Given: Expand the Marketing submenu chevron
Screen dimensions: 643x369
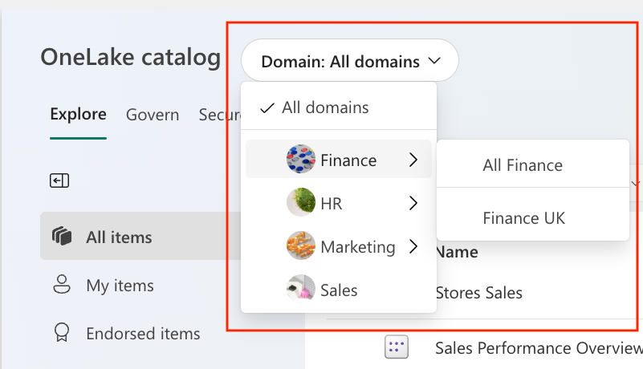Looking at the screenshot, I should click(x=413, y=247).
